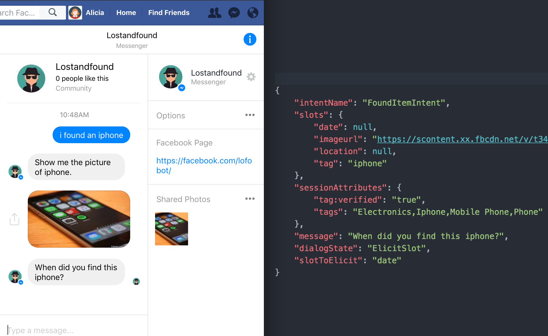
Task: Click the "intentName" key in the JSON
Action: (323, 103)
